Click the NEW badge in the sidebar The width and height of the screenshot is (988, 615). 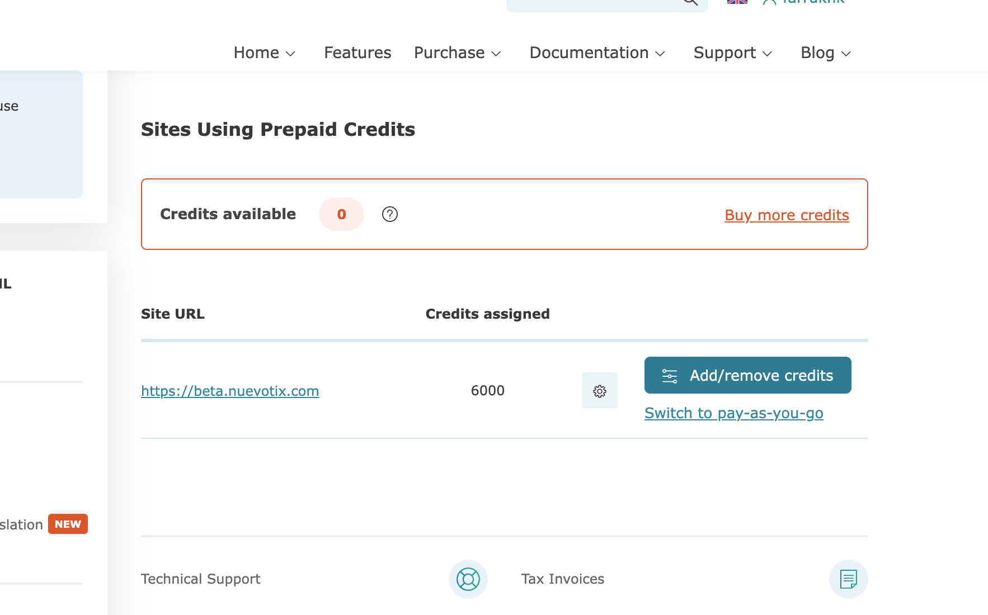[x=68, y=524]
